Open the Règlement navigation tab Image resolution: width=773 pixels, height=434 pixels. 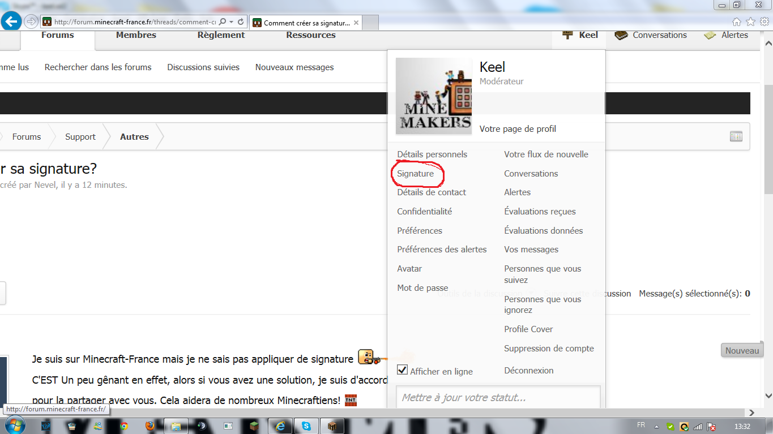(x=221, y=35)
